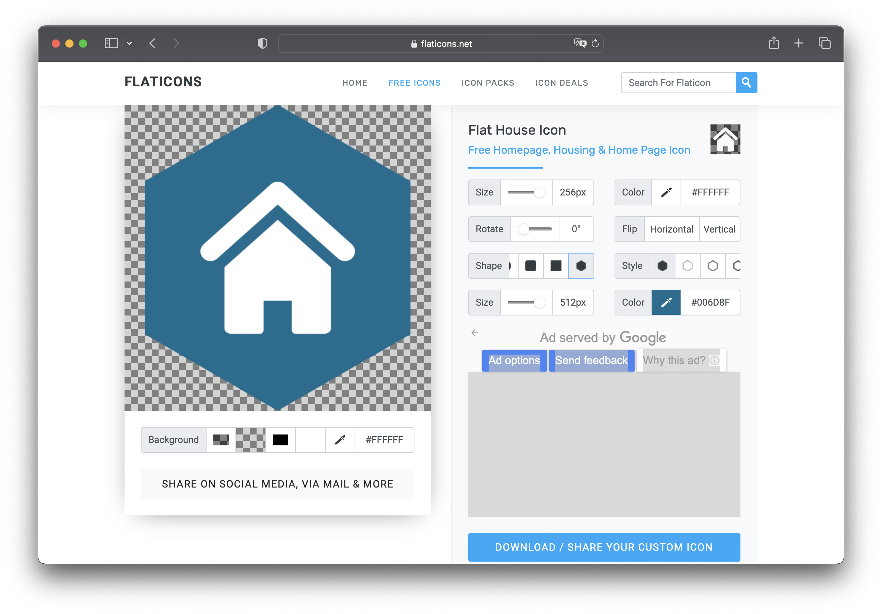This screenshot has width=882, height=614.
Task: Open the icon color eyedropper picker
Action: click(x=666, y=192)
